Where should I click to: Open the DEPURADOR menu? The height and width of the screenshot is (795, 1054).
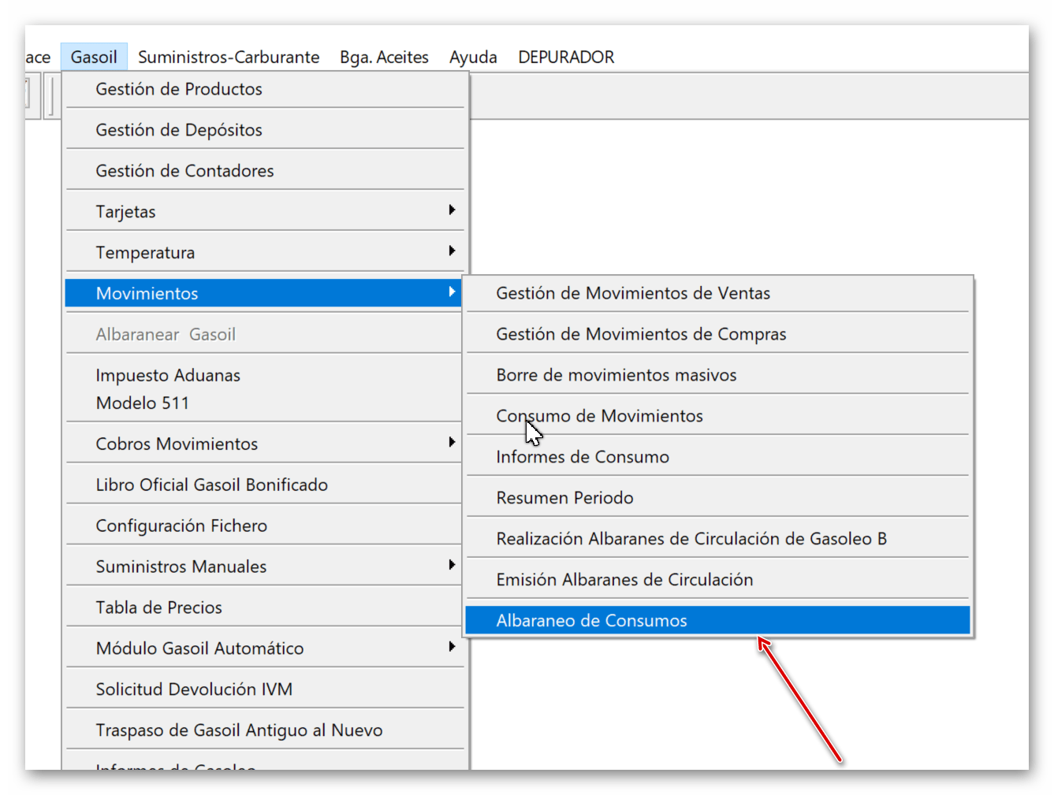(x=565, y=58)
